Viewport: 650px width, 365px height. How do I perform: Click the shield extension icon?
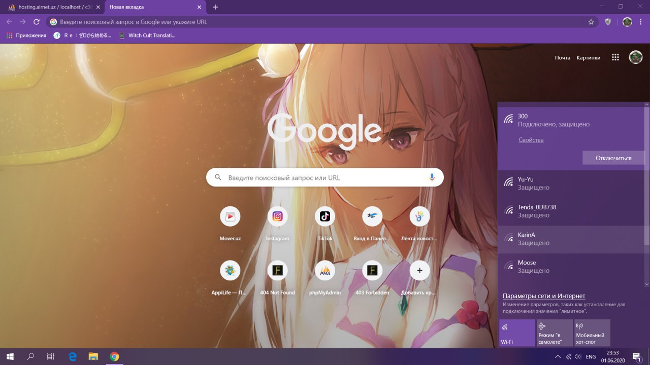point(608,22)
